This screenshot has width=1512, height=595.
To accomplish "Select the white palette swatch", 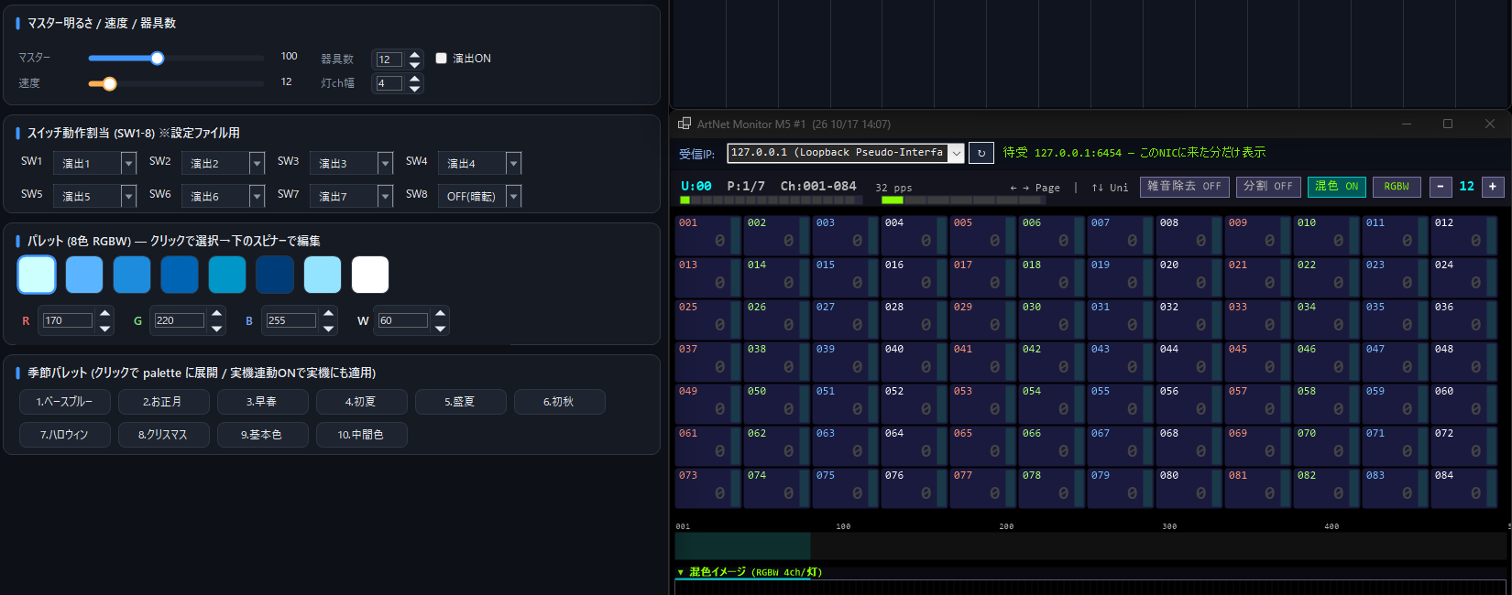I will 370,275.
